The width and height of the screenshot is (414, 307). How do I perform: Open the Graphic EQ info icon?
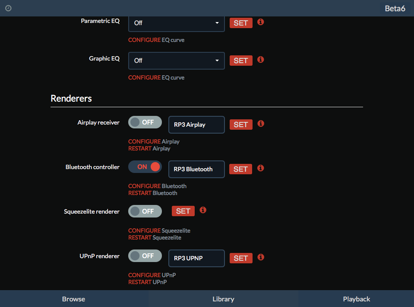pyautogui.click(x=261, y=60)
